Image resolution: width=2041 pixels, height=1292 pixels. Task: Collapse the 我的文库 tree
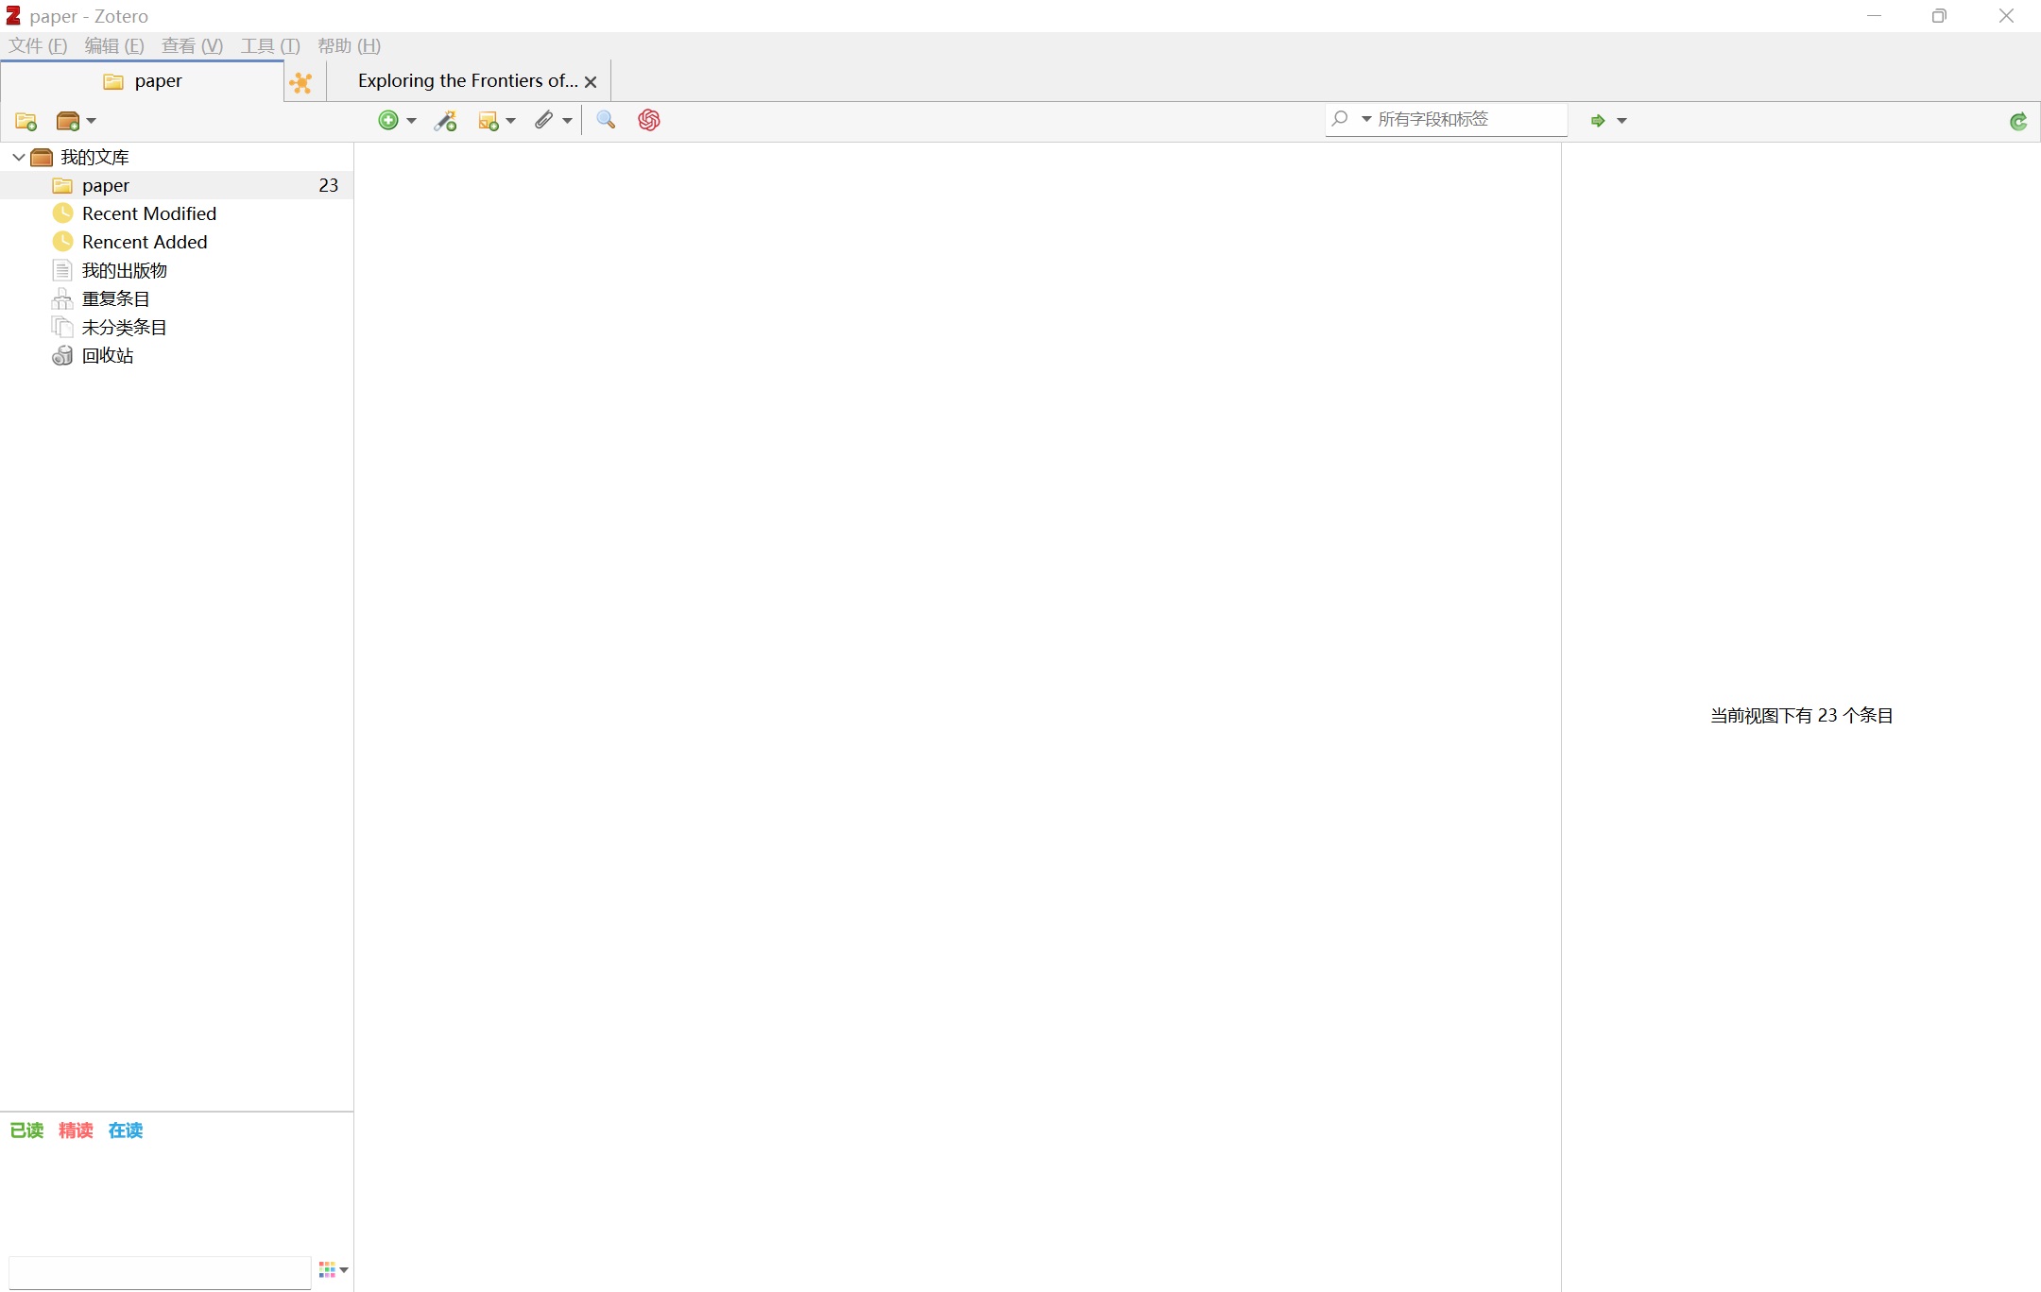pos(17,157)
